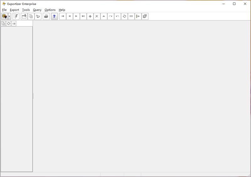Click the sort rows toolbar icon
The image size is (251, 177).
[145, 16]
